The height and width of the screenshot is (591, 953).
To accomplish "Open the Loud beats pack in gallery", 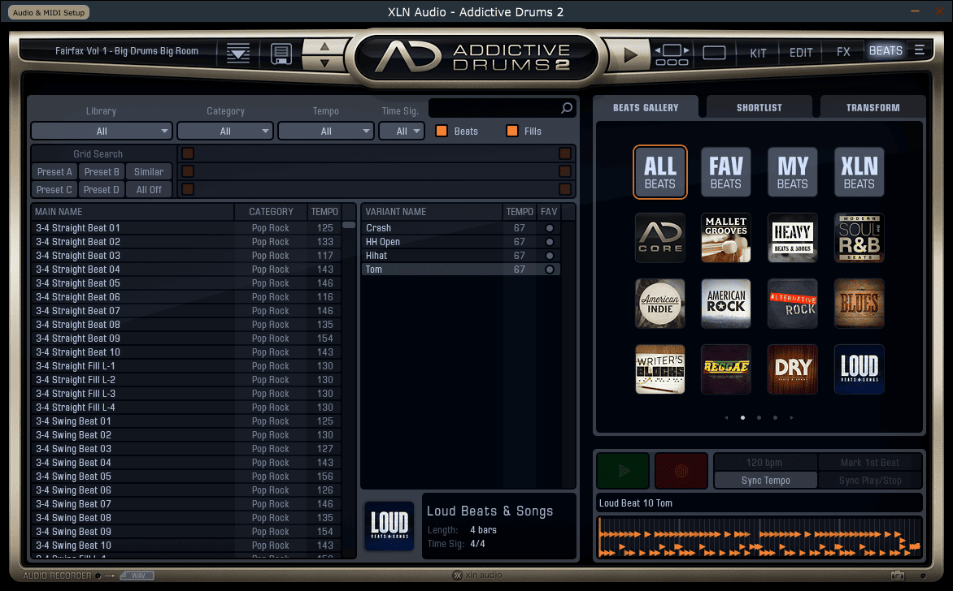I will (x=859, y=369).
